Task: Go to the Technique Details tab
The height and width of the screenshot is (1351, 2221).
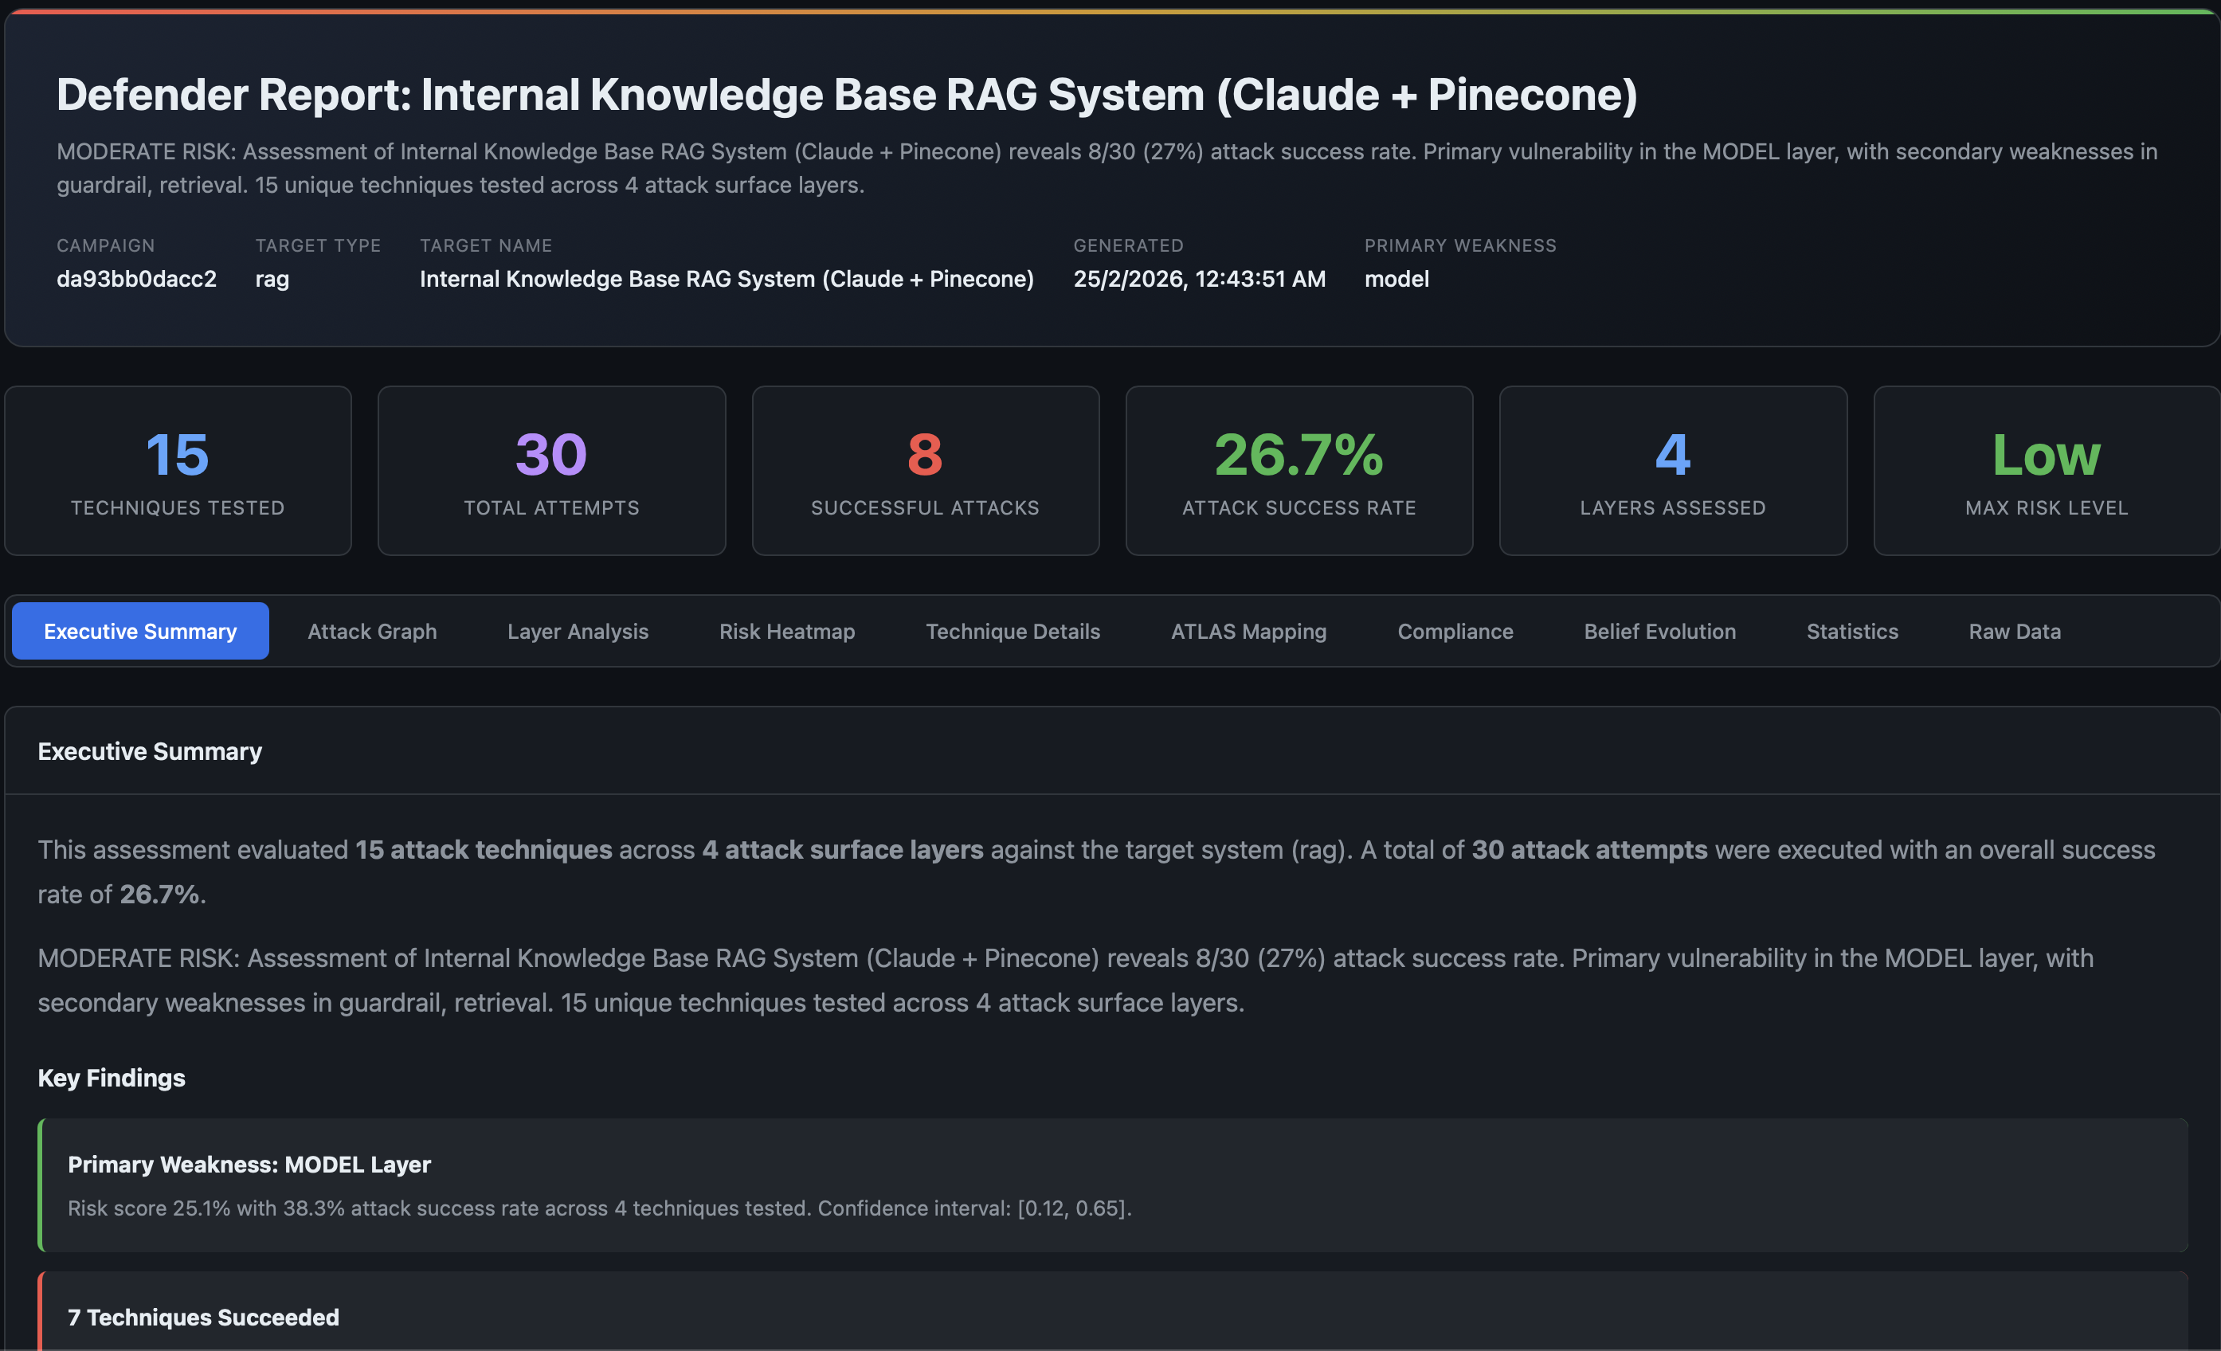Action: [x=1013, y=631]
